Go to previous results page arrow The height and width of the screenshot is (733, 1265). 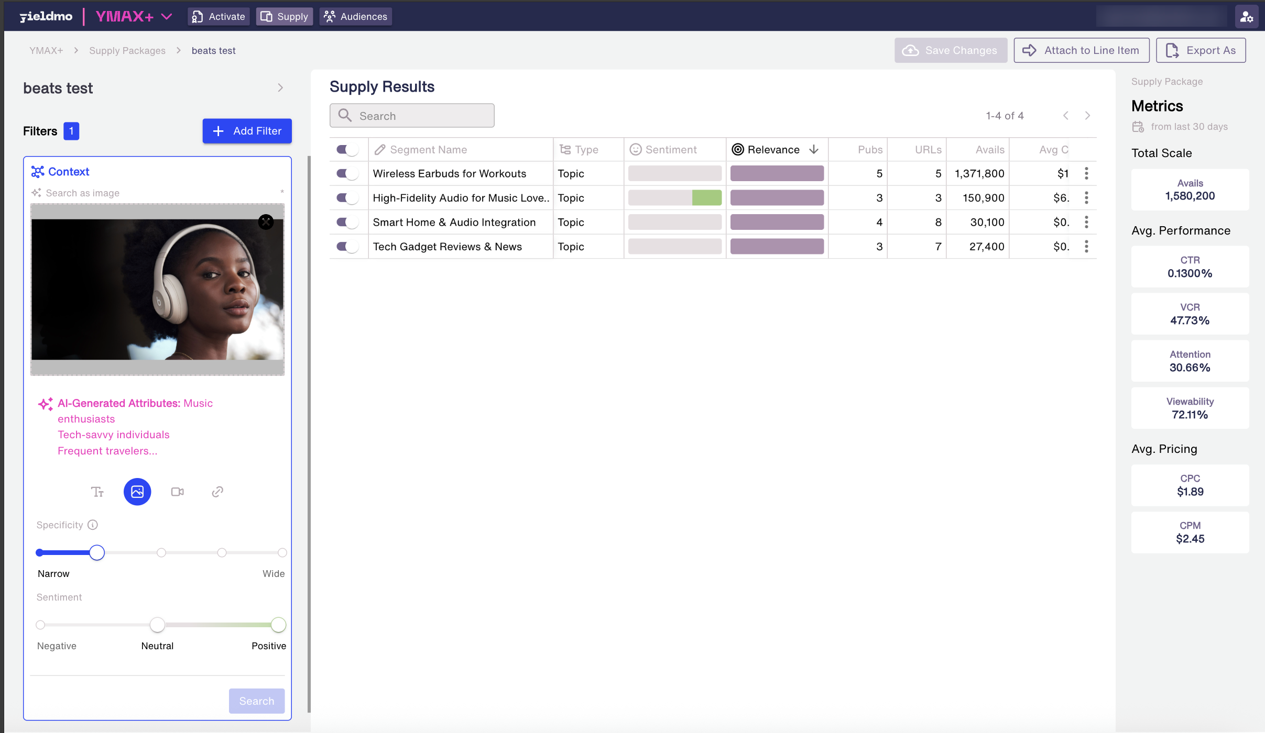(x=1066, y=115)
